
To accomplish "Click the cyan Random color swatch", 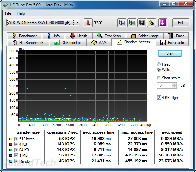I will tap(11, 161).
